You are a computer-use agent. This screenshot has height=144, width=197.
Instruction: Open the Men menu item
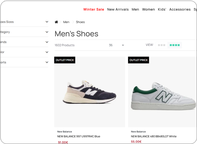[x=135, y=9]
